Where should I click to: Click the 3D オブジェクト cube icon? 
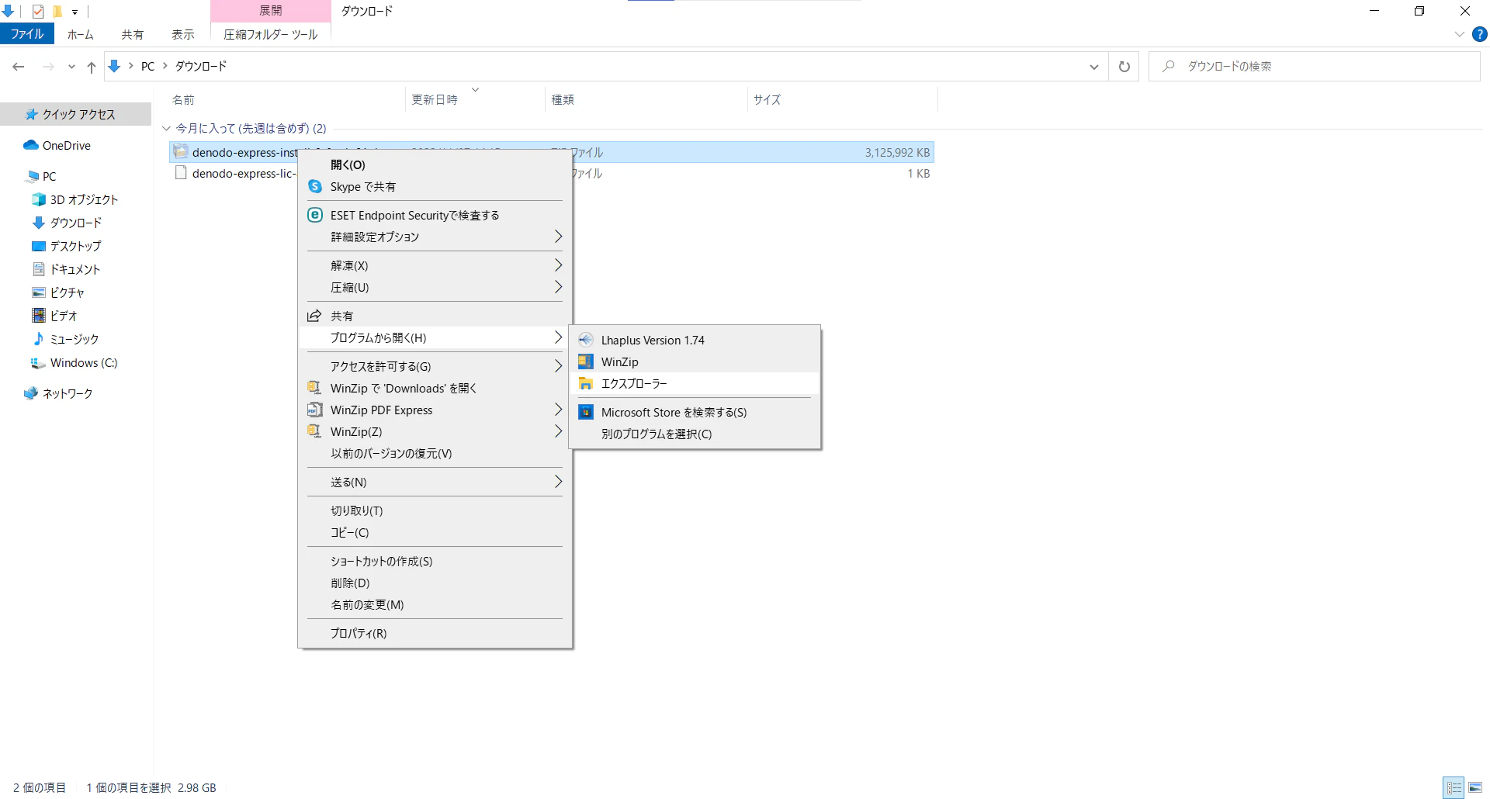pos(38,199)
